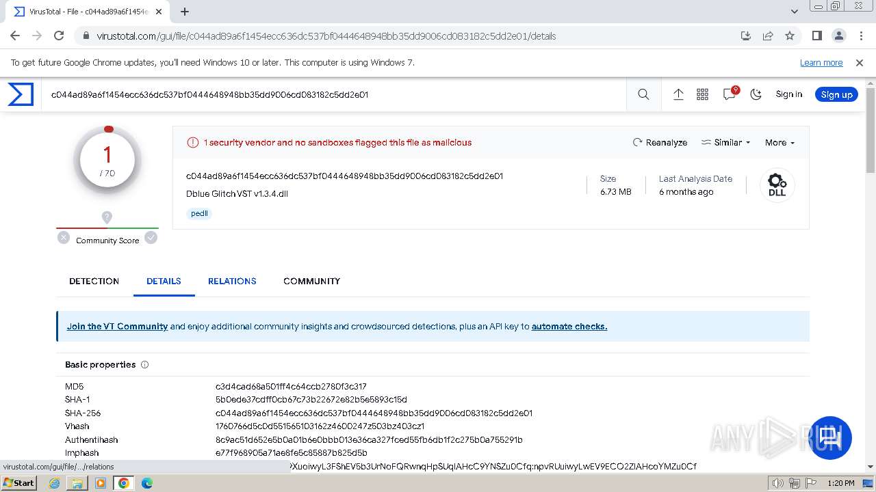The height and width of the screenshot is (492, 876).
Task: Reload the page
Action: (x=59, y=36)
